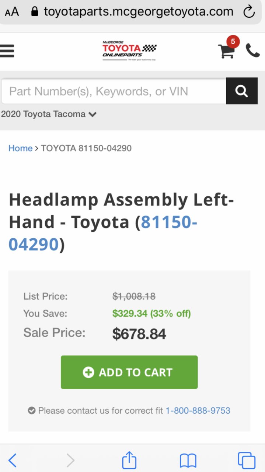Open Safari text size AA menu

point(12,12)
